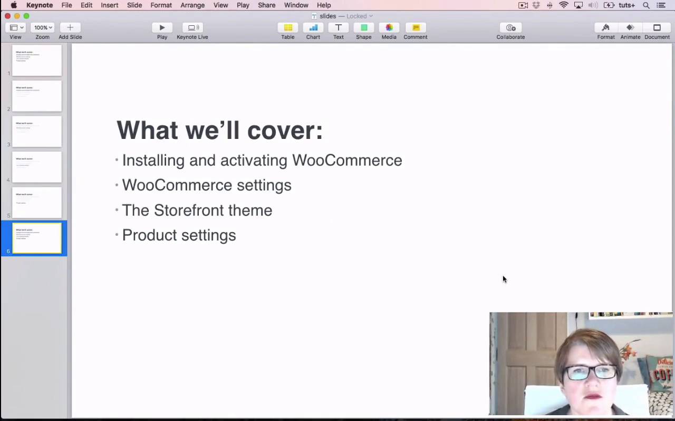This screenshot has width=675, height=421.
Task: Select slide 1 thumbnail in navigator
Action: [x=37, y=61]
